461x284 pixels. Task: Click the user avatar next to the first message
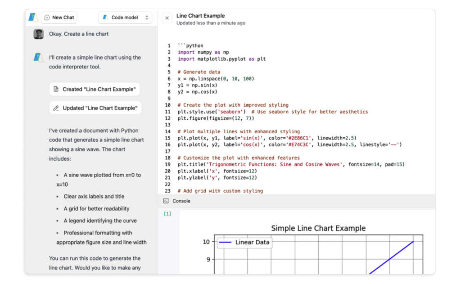point(38,34)
